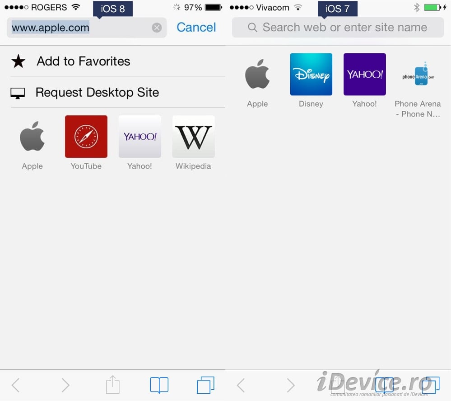The image size is (451, 401).
Task: Tap the Vivacom carrier name
Action: [x=273, y=8]
